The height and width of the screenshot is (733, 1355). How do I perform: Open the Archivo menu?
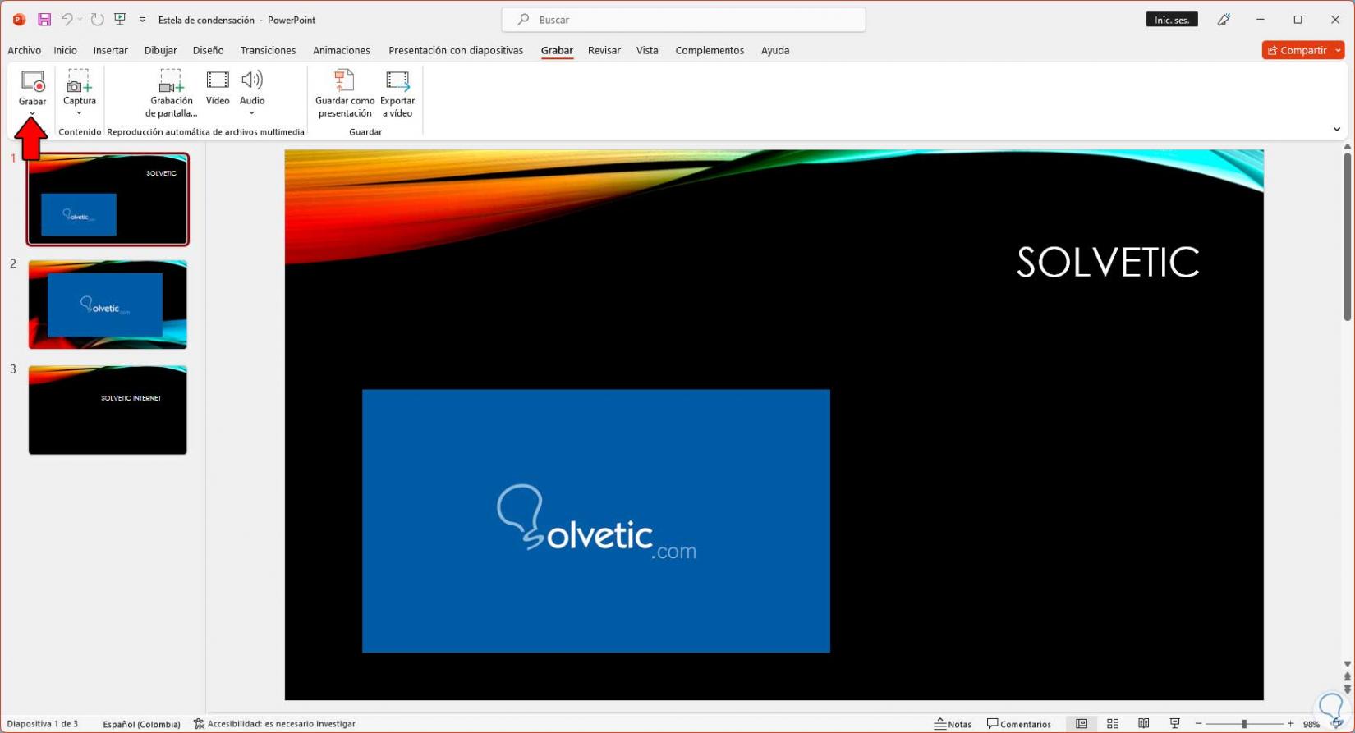pos(24,50)
